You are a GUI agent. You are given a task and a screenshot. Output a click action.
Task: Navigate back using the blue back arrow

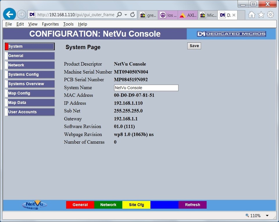[x=10, y=14]
